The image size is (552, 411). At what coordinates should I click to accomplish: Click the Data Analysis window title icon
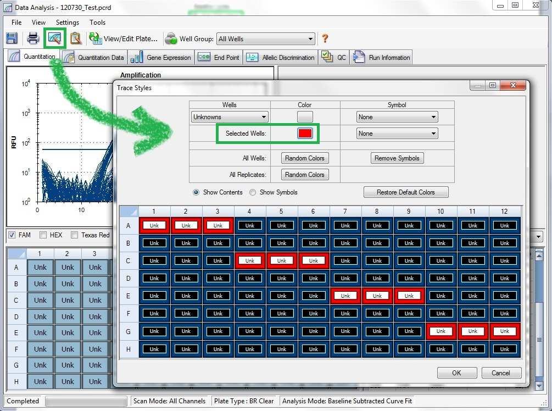pyautogui.click(x=8, y=7)
